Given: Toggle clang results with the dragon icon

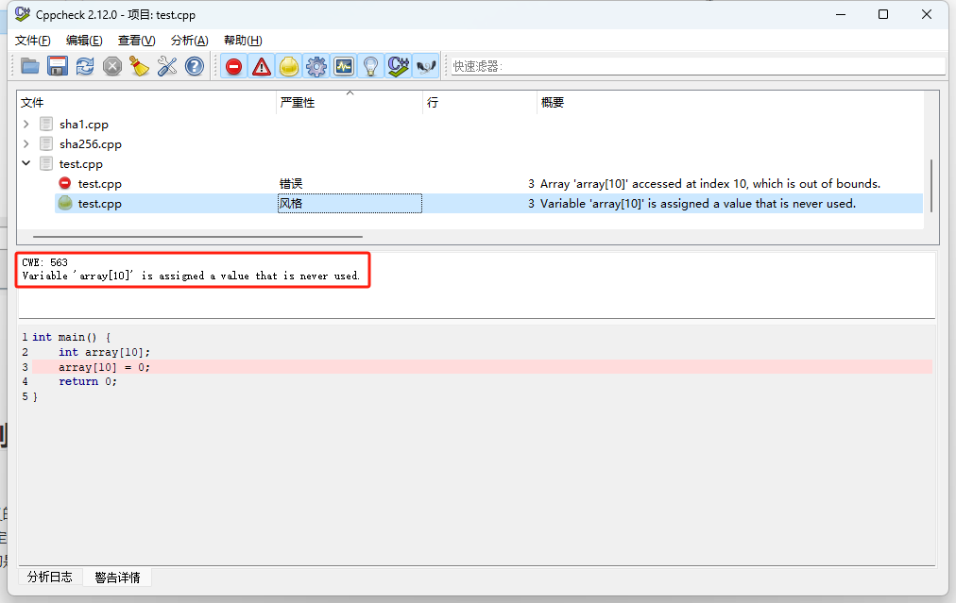Looking at the screenshot, I should pos(426,66).
